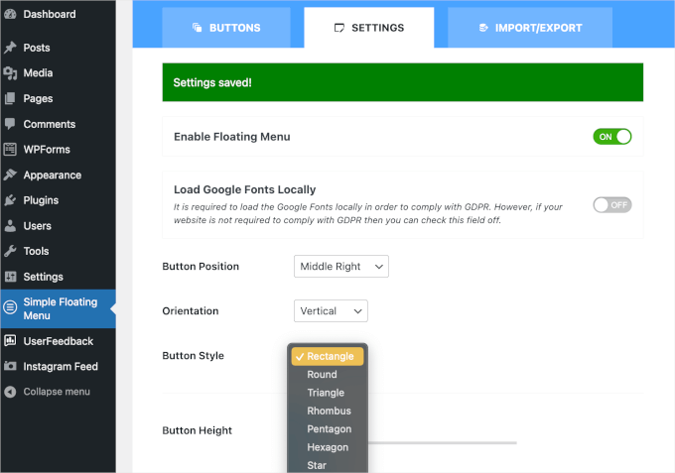Click the Posts pushpin icon
The height and width of the screenshot is (473, 675).
(x=10, y=48)
